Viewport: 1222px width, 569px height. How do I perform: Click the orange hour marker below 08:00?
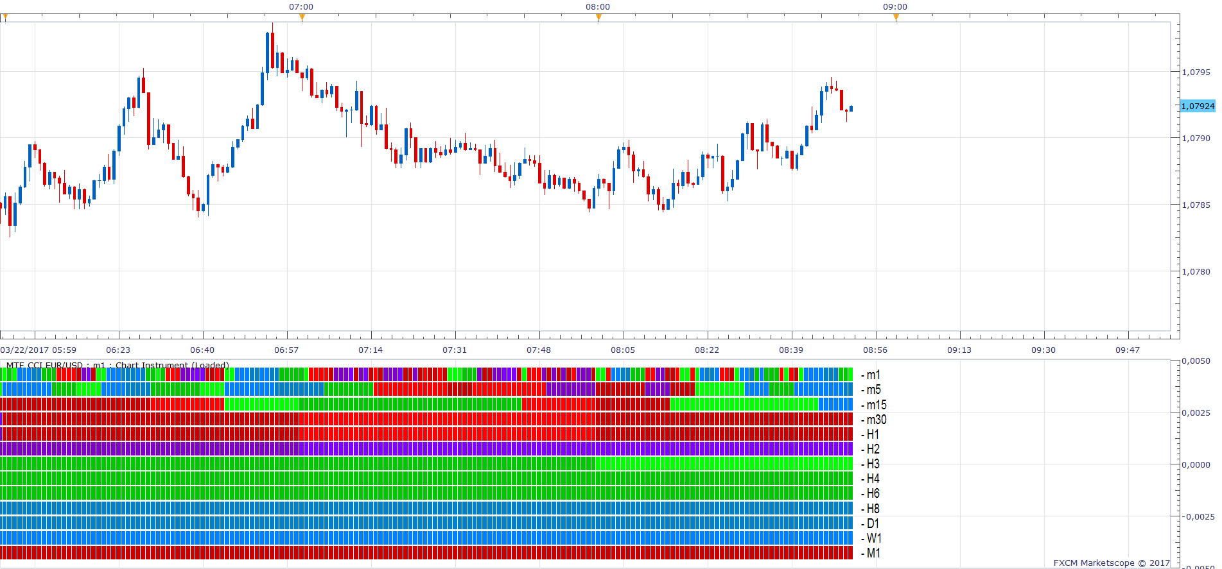tap(598, 17)
